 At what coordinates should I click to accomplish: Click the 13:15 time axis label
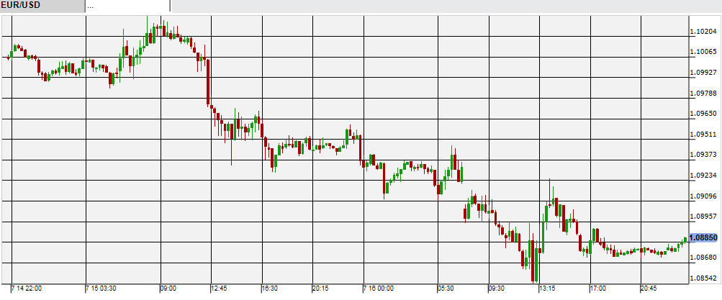(x=549, y=288)
